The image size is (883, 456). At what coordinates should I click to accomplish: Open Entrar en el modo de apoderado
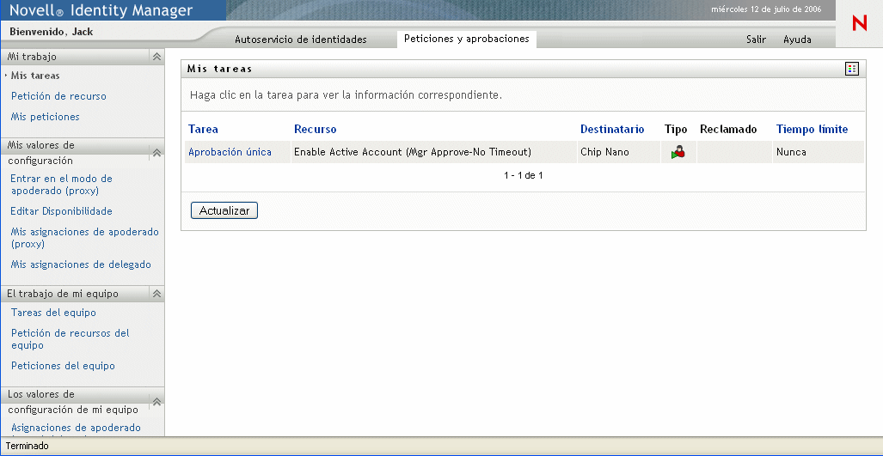point(61,185)
